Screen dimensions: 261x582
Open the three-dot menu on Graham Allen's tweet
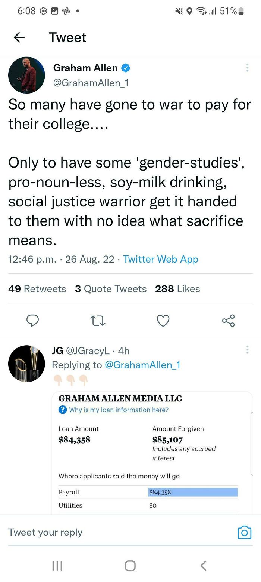point(247,68)
